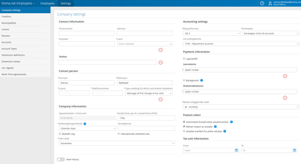Open the From date calendar picker icon
This screenshot has width=301, height=164.
point(236,151)
